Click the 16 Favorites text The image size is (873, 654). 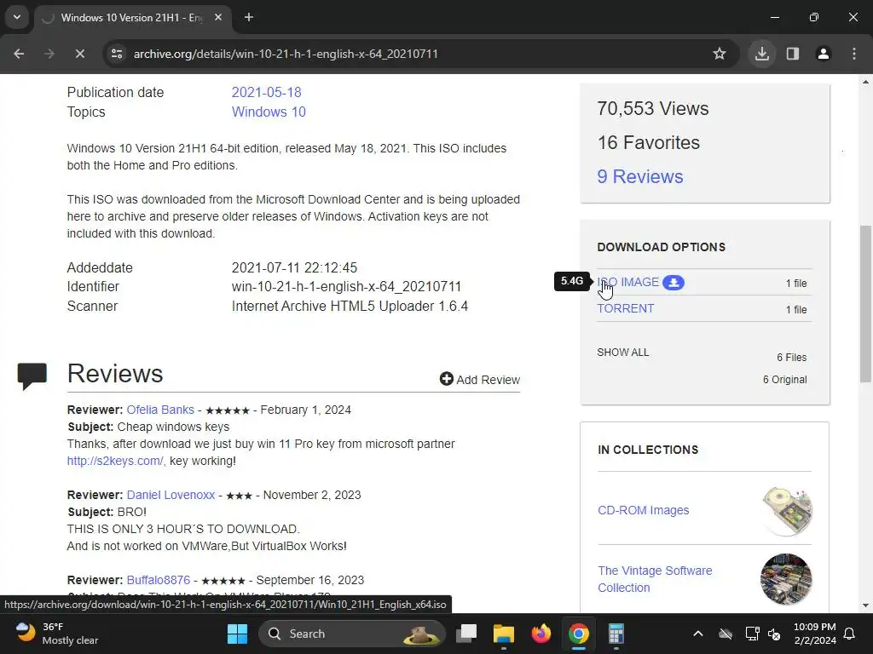click(x=648, y=142)
